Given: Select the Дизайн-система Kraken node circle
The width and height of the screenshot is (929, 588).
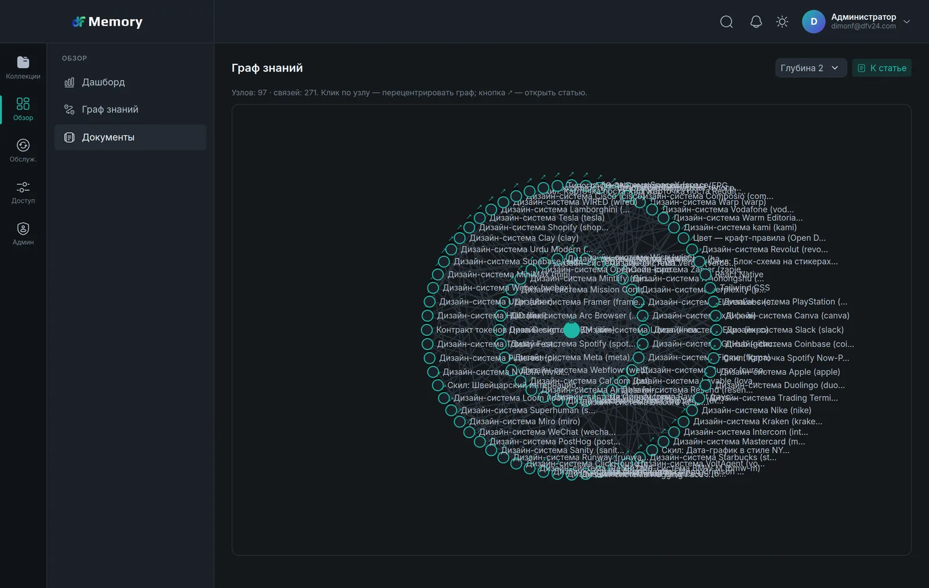Looking at the screenshot, I should coord(683,421).
